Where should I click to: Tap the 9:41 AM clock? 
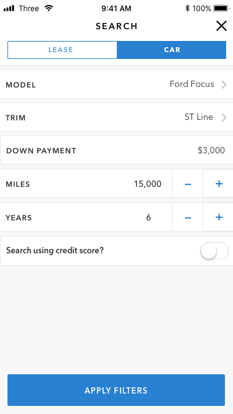pyautogui.click(x=116, y=9)
